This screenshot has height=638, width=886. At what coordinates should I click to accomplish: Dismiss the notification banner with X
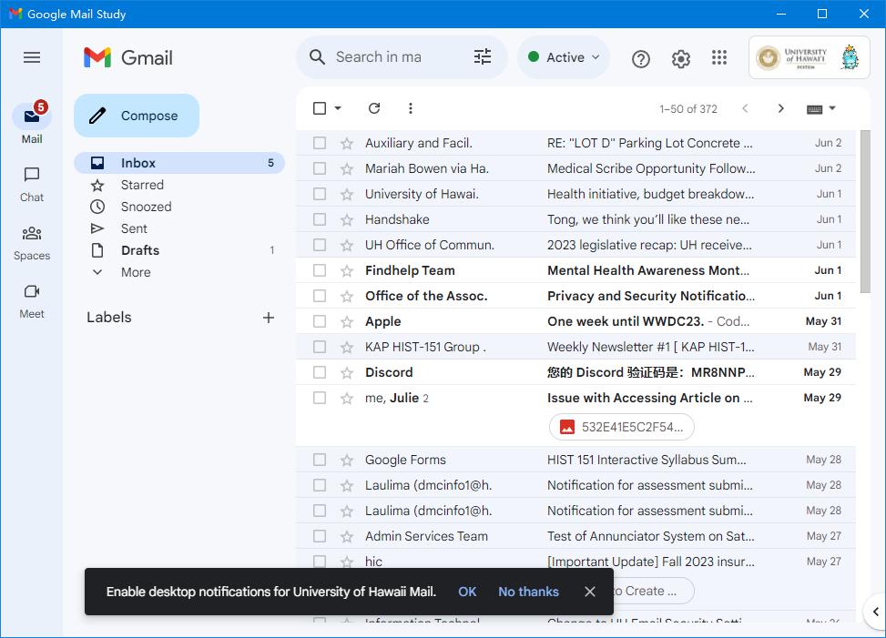(x=590, y=592)
